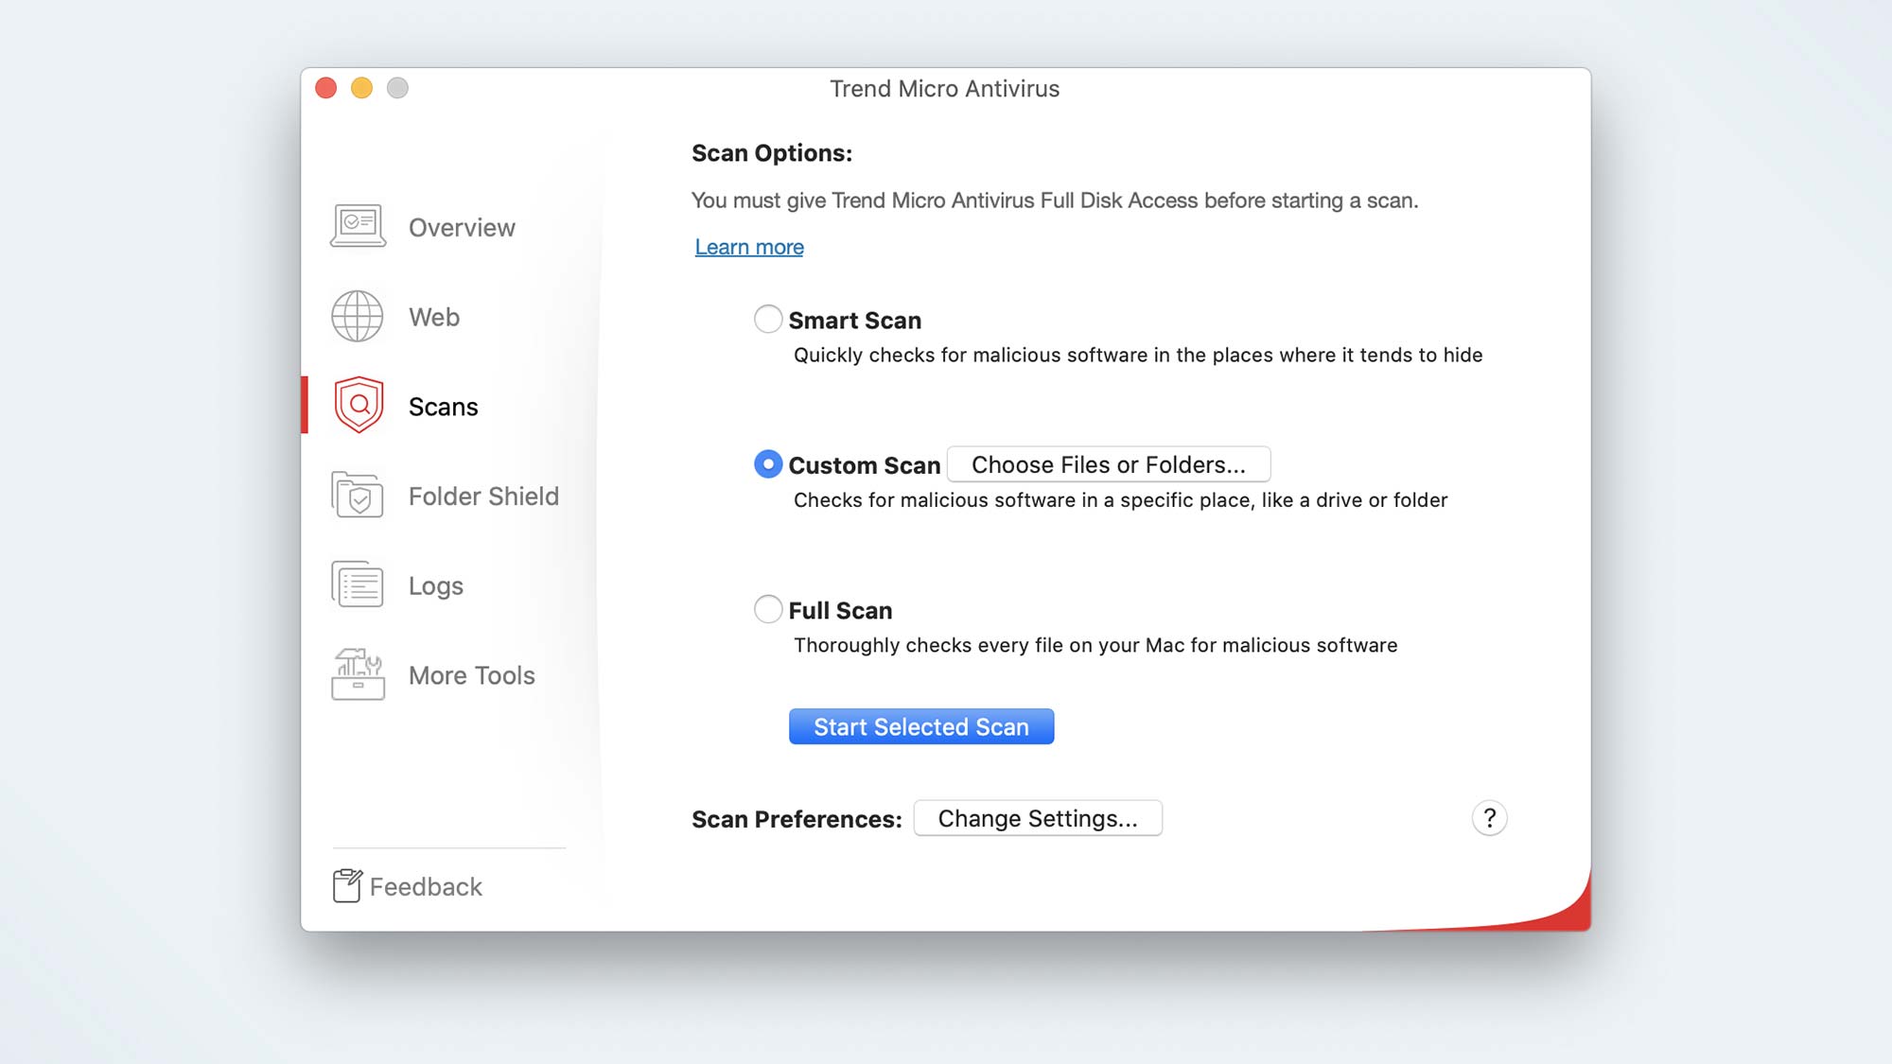Open the Feedback section
This screenshot has height=1064, width=1892.
tap(406, 886)
